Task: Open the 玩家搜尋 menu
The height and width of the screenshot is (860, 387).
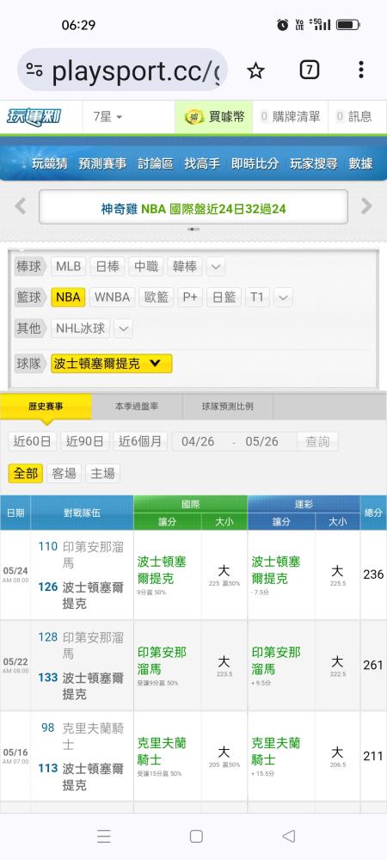Action: click(314, 163)
